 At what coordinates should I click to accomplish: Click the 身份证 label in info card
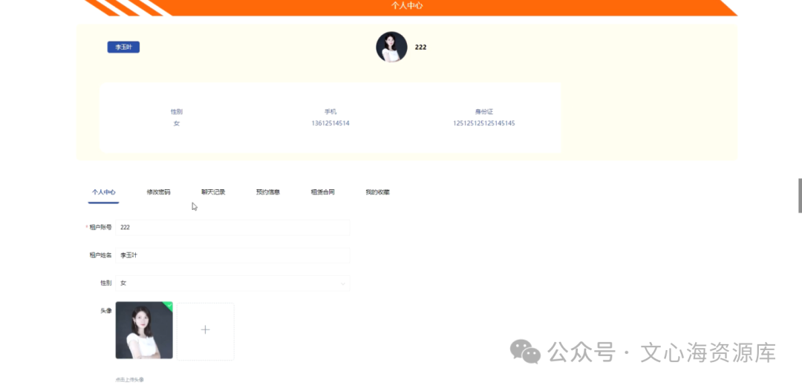[x=484, y=112]
